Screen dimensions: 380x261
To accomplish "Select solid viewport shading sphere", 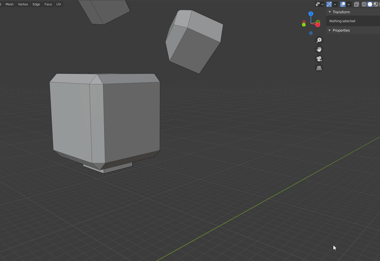I will click(370, 4).
